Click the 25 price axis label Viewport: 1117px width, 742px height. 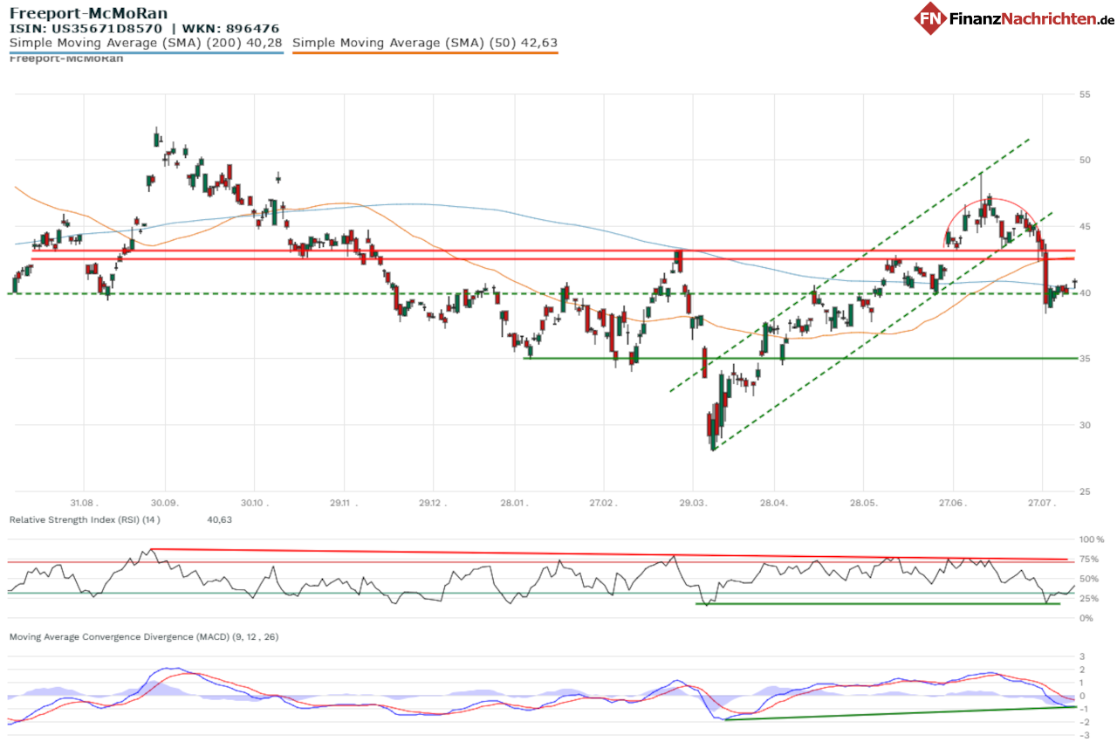point(1086,492)
